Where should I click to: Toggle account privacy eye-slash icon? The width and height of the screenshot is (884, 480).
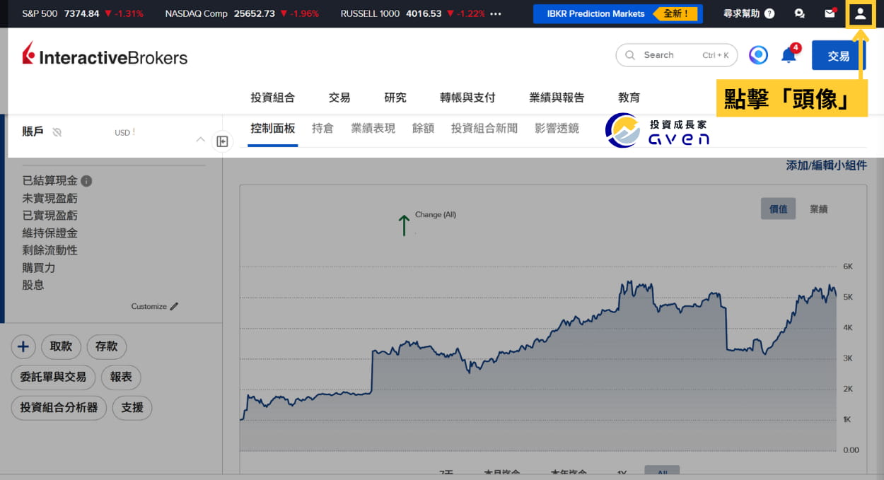point(57,132)
